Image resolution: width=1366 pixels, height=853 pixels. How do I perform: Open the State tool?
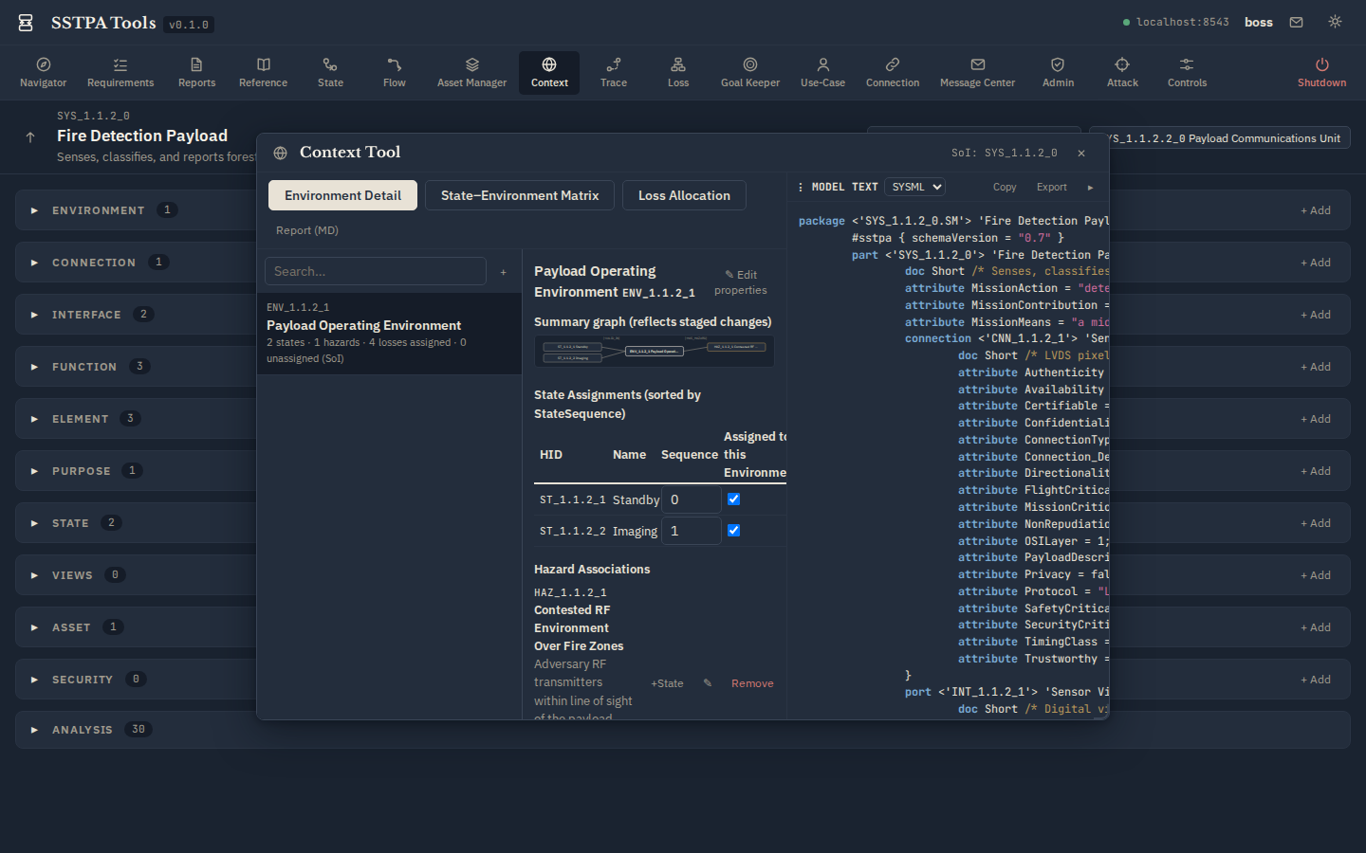(330, 73)
